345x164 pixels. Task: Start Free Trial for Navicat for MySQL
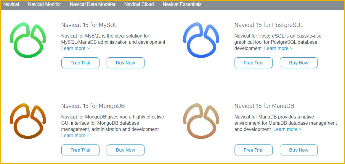(x=80, y=63)
